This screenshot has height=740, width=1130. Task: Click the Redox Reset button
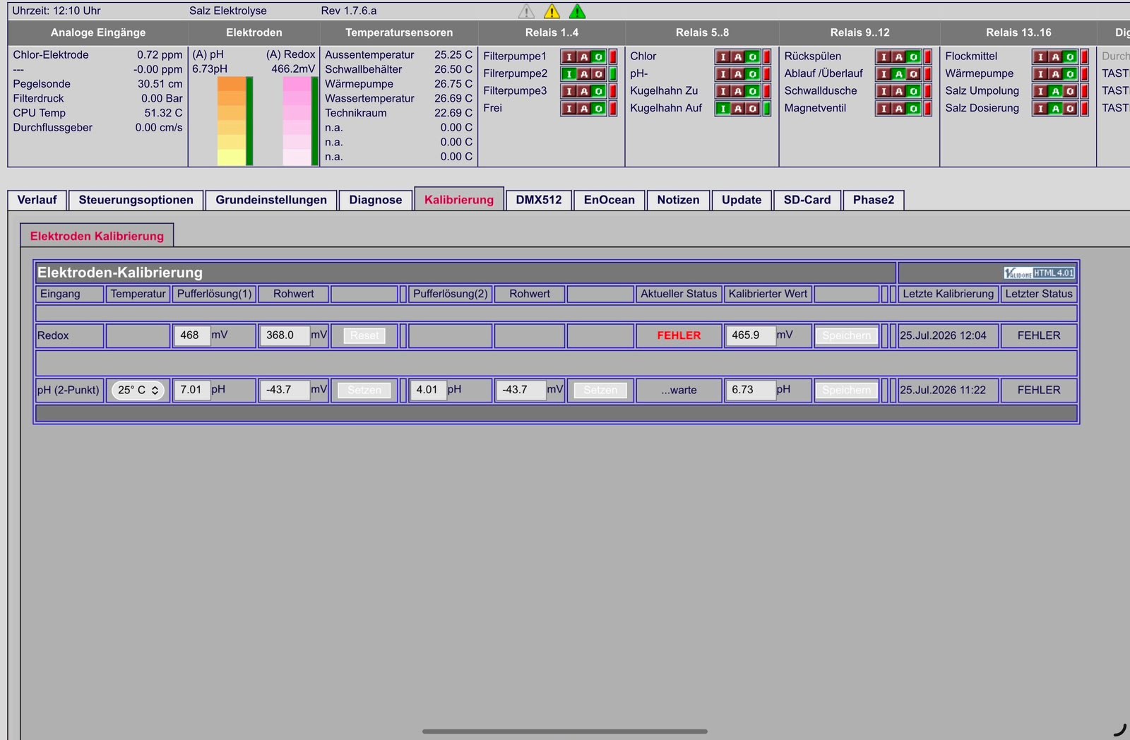click(364, 335)
